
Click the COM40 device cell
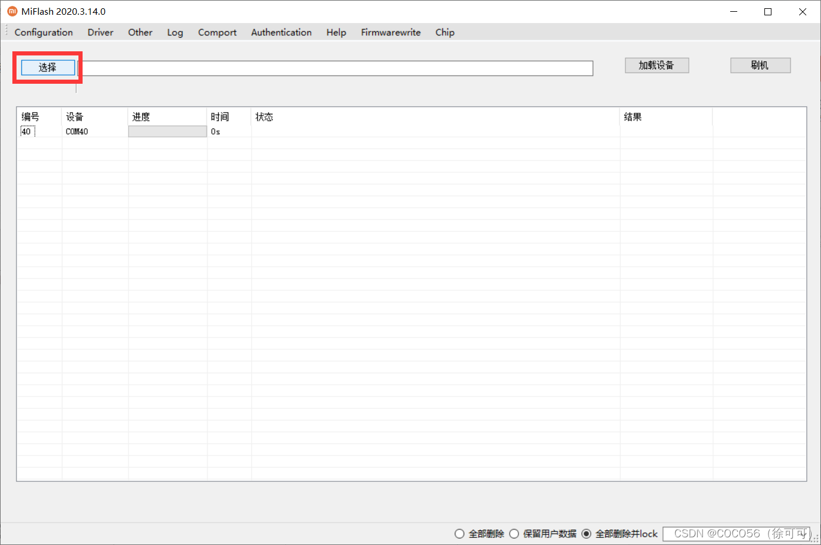(77, 132)
